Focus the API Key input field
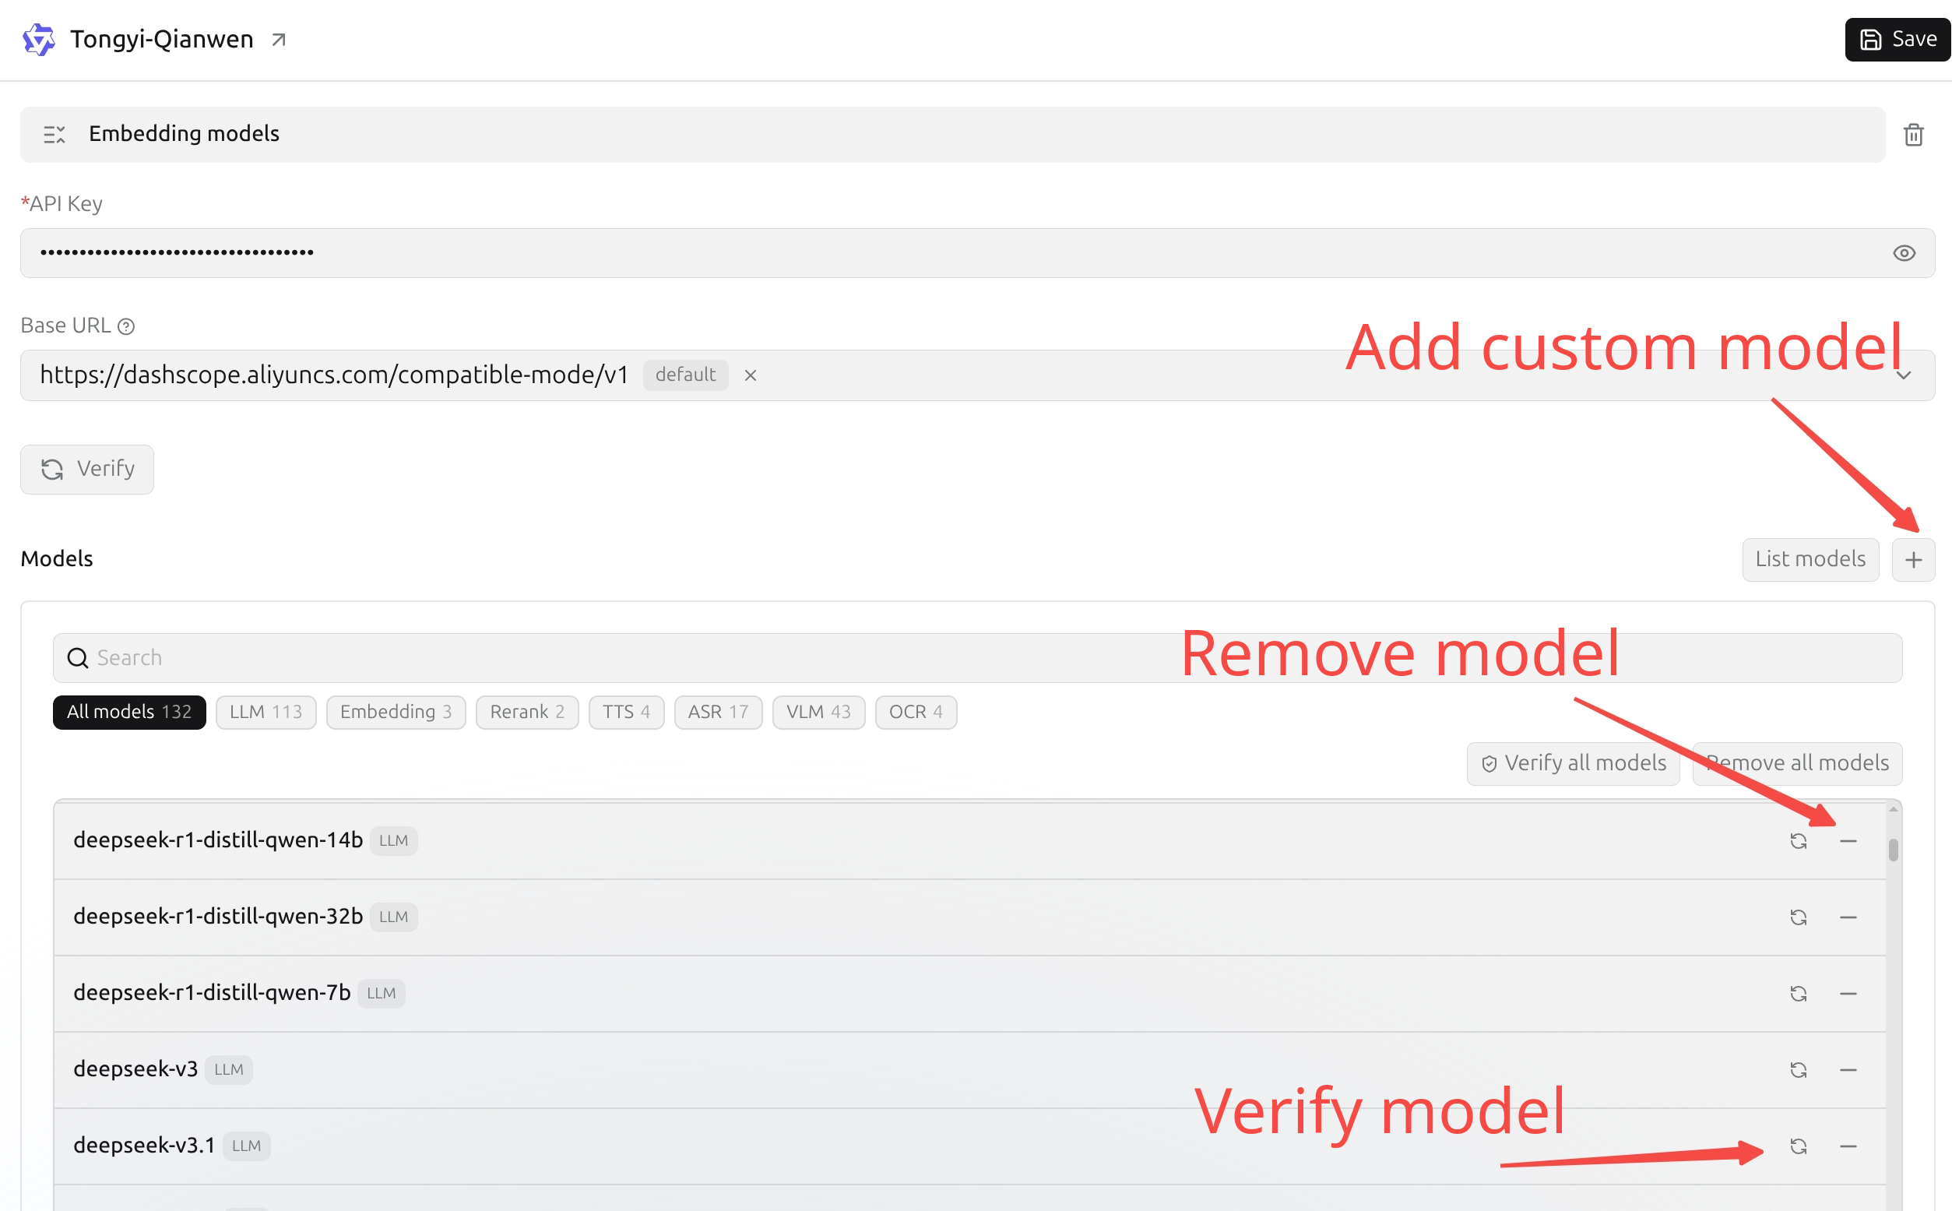 point(977,253)
